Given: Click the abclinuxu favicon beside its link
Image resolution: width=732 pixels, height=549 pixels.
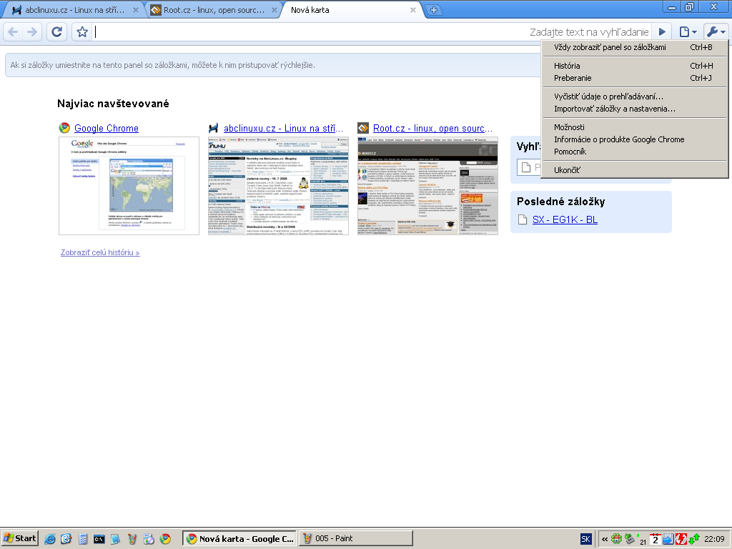Looking at the screenshot, I should 213,128.
